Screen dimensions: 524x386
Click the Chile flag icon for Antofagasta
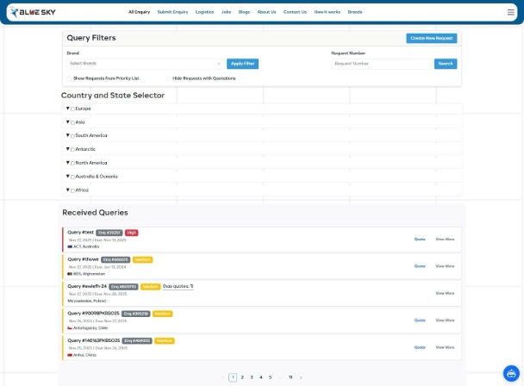[x=69, y=327]
